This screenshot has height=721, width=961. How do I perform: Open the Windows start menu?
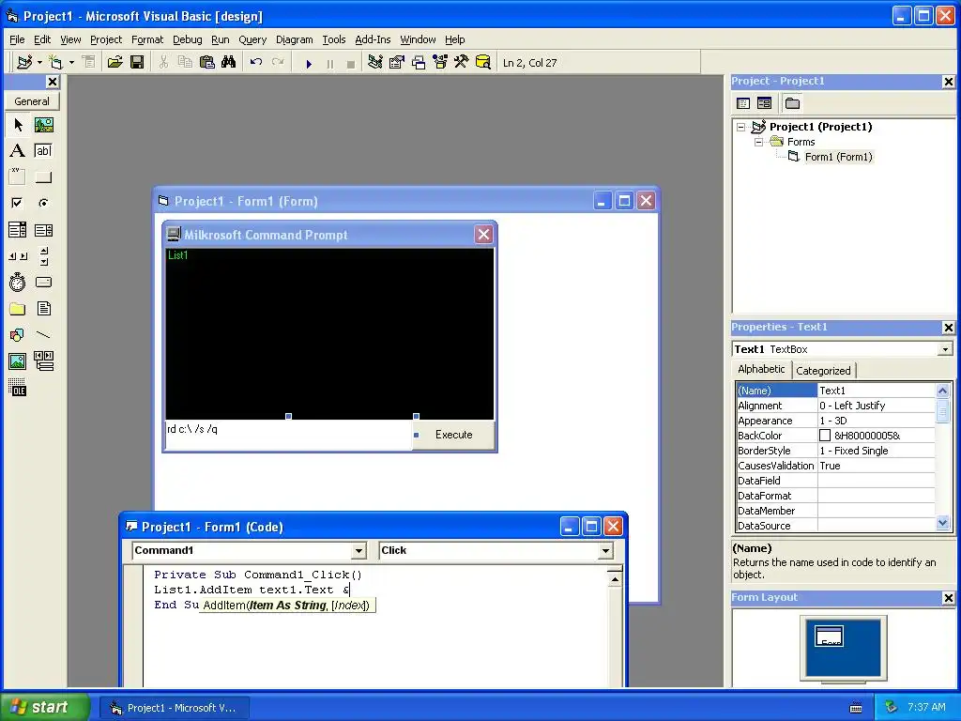click(x=45, y=707)
